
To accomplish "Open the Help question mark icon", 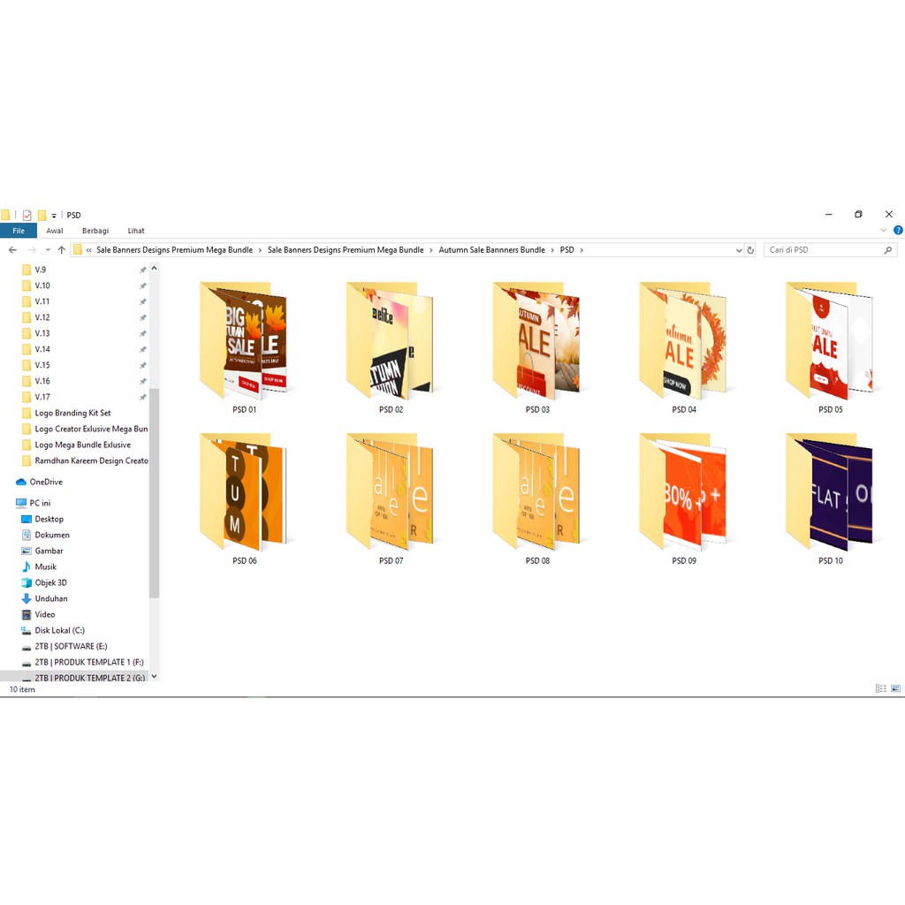I will (x=898, y=231).
